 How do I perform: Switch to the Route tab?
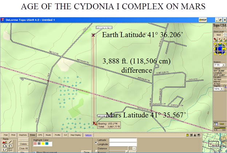pyautogui.click(x=48, y=134)
